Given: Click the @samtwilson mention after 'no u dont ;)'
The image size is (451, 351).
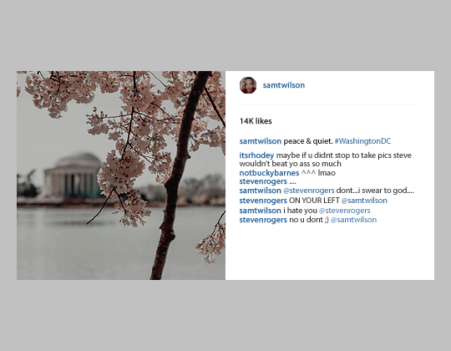Looking at the screenshot, I should pyautogui.click(x=353, y=220).
